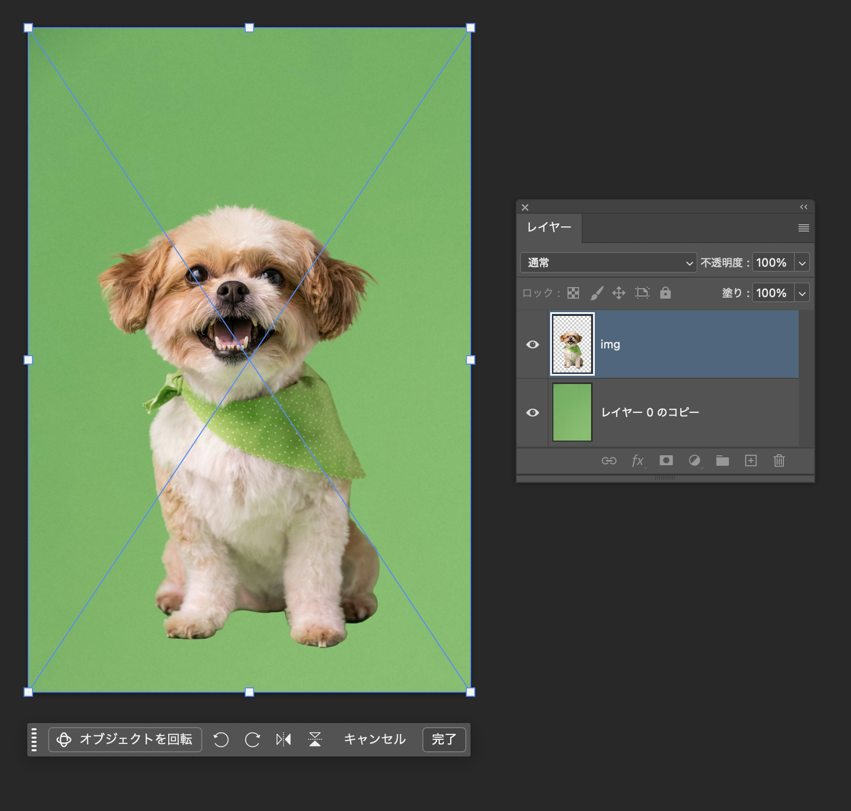Click the rotate clockwise icon

click(x=253, y=740)
